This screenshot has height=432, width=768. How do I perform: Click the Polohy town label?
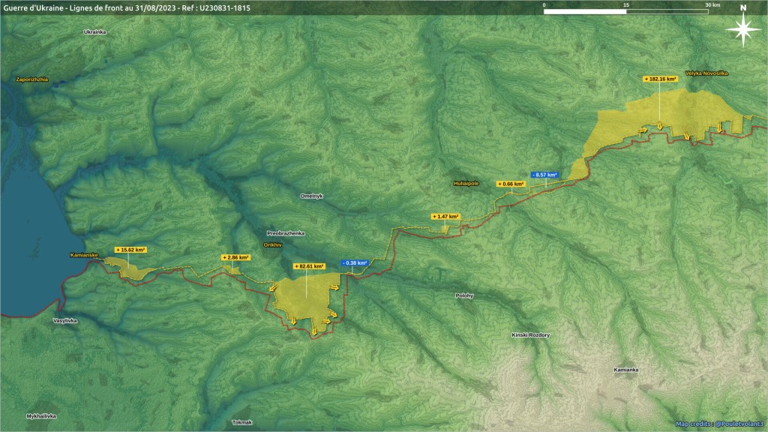coord(464,295)
